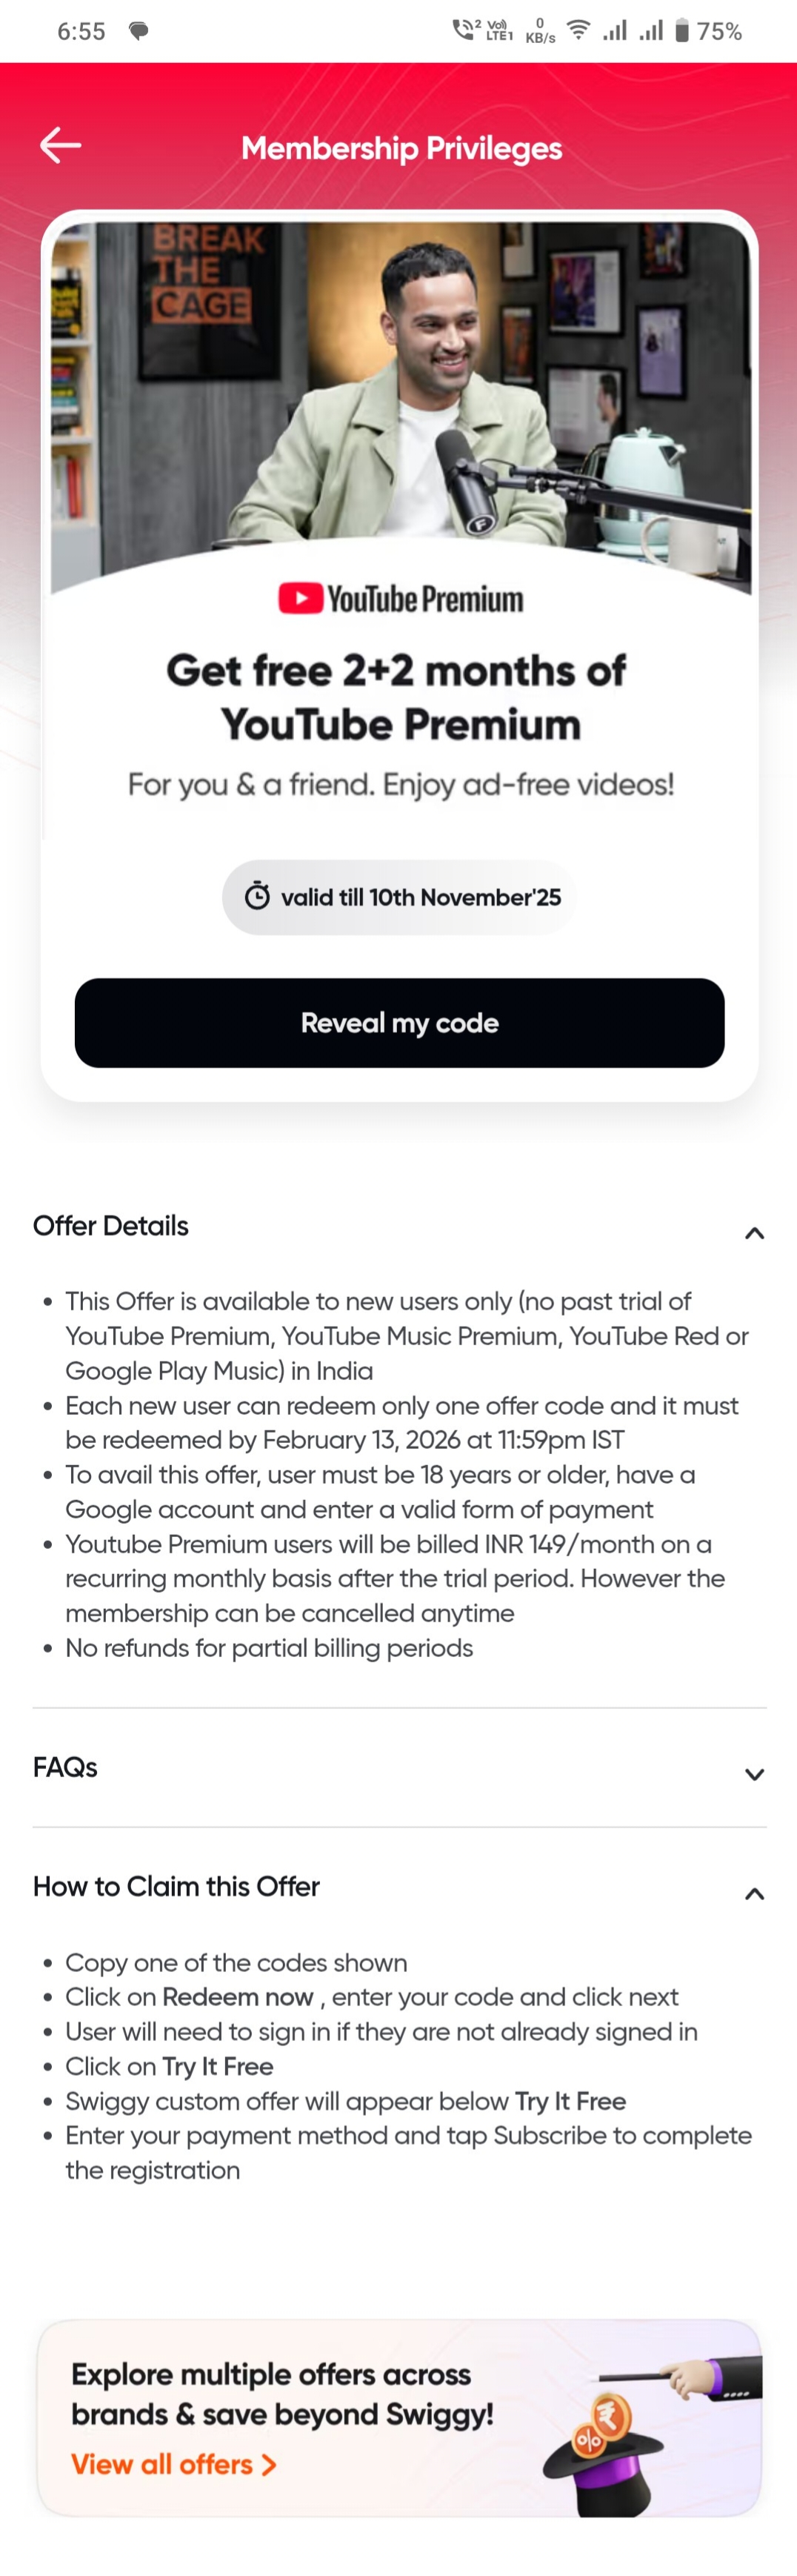Tap the battery status icon

682,31
